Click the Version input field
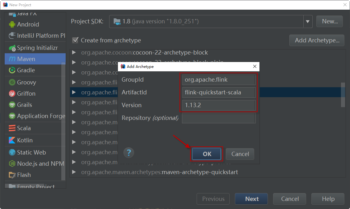 click(x=219, y=105)
